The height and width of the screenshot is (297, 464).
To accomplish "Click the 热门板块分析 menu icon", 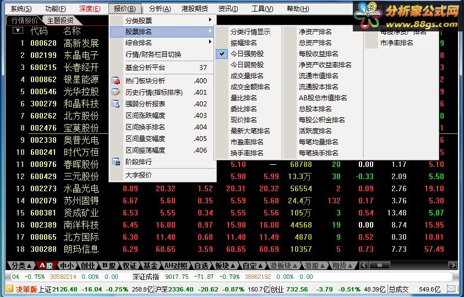I will tap(116, 81).
